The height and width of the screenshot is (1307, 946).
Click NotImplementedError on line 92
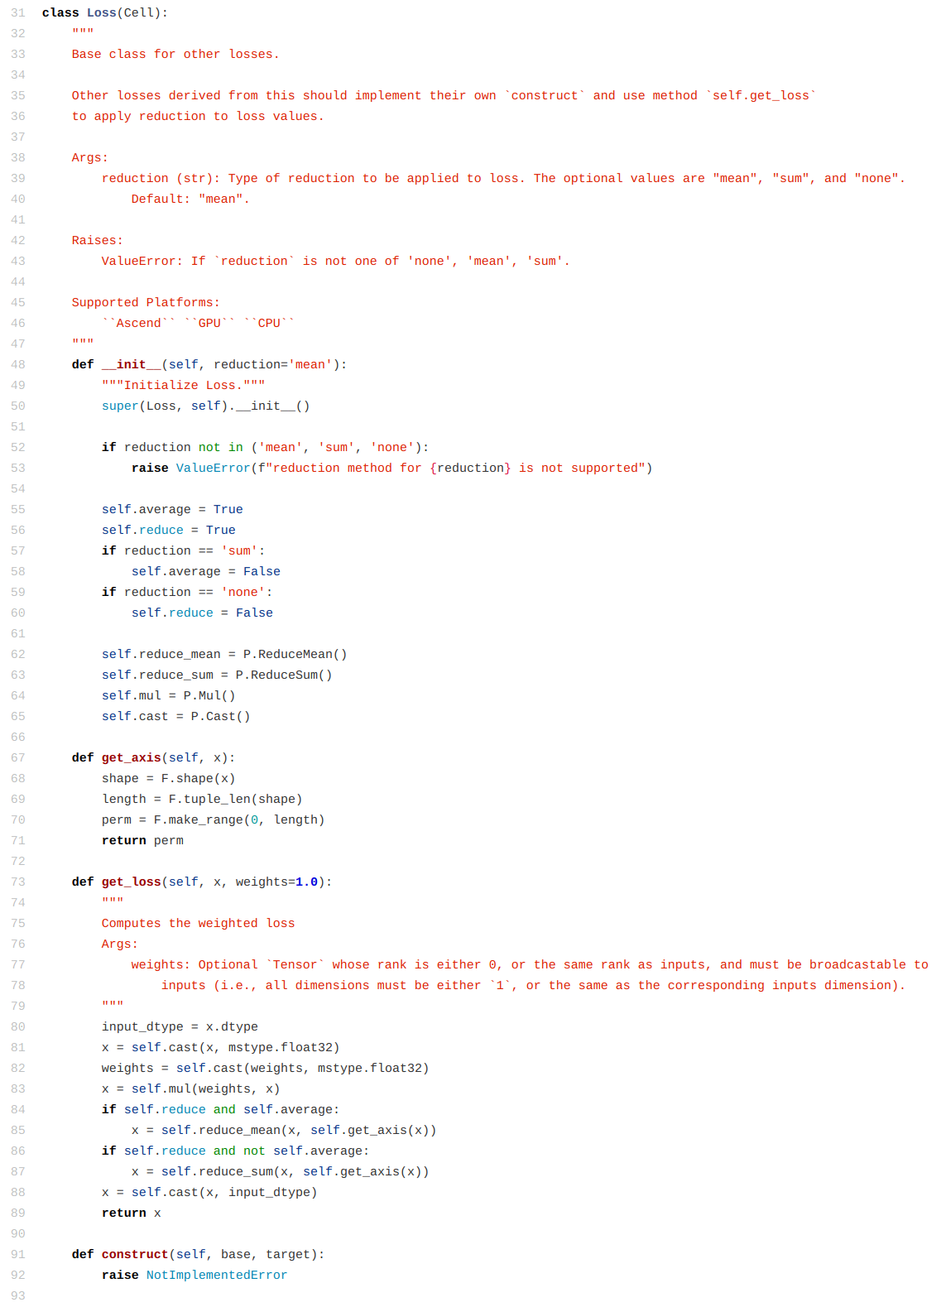tap(217, 1276)
